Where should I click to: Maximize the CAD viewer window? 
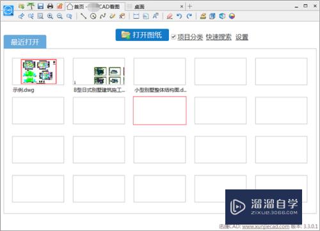click(x=306, y=6)
